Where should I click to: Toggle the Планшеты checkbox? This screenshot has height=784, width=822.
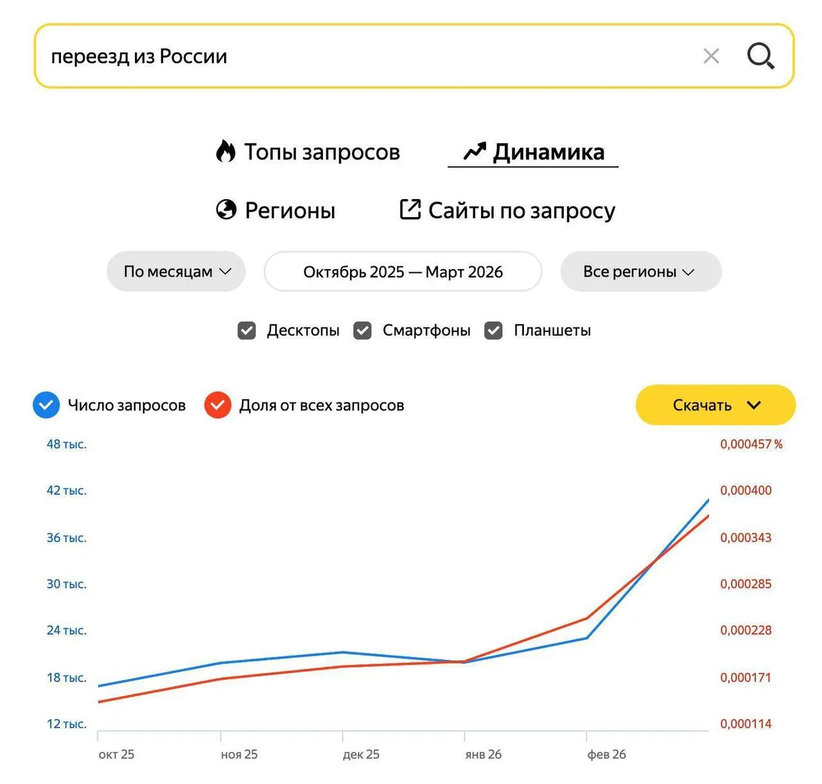tap(493, 331)
